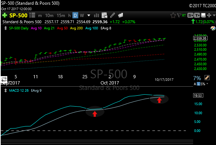Click the EAvg 8 legend label
The height and width of the screenshot is (145, 216).
coord(106,28)
